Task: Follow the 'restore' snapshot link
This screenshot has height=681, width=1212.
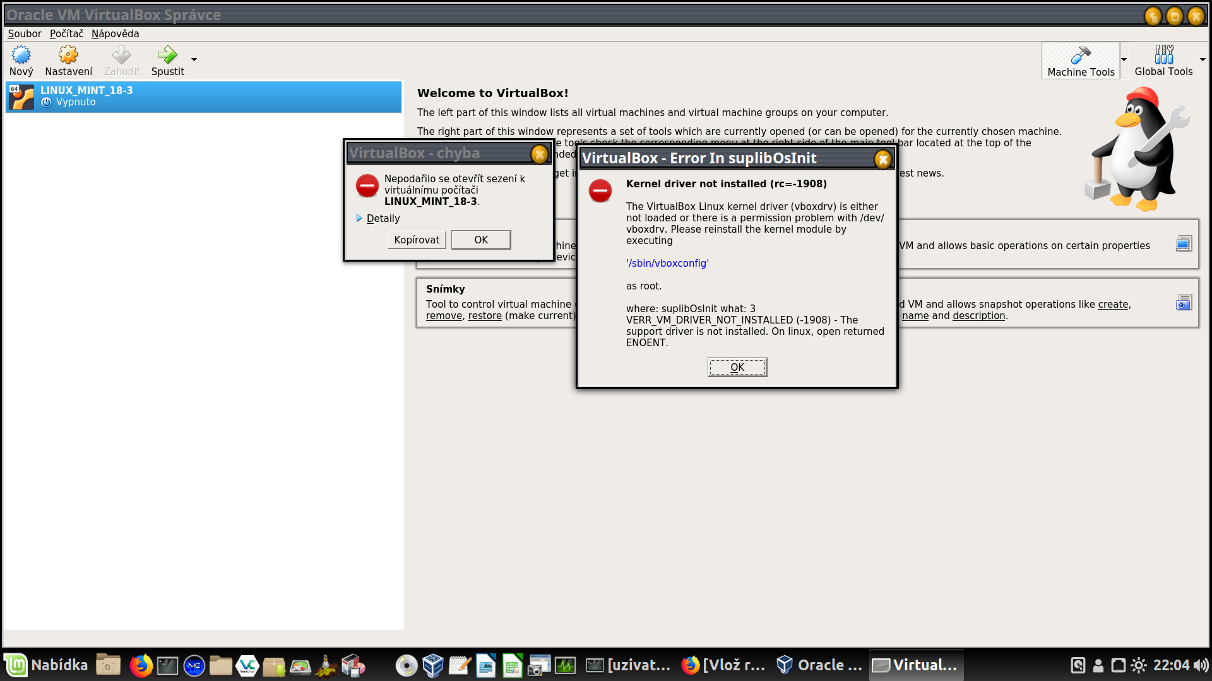Action: point(485,316)
